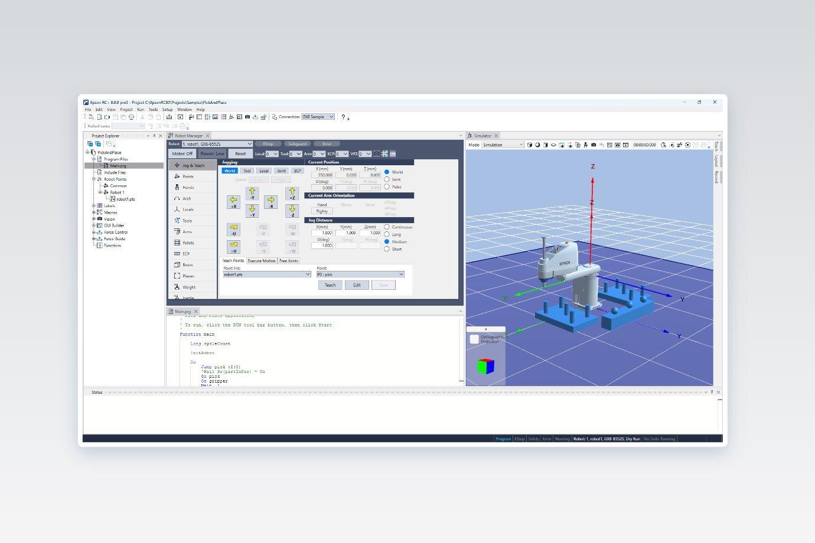Click the Run window icon in the main toolbar
Screen dimensions: 815x543
click(180, 117)
